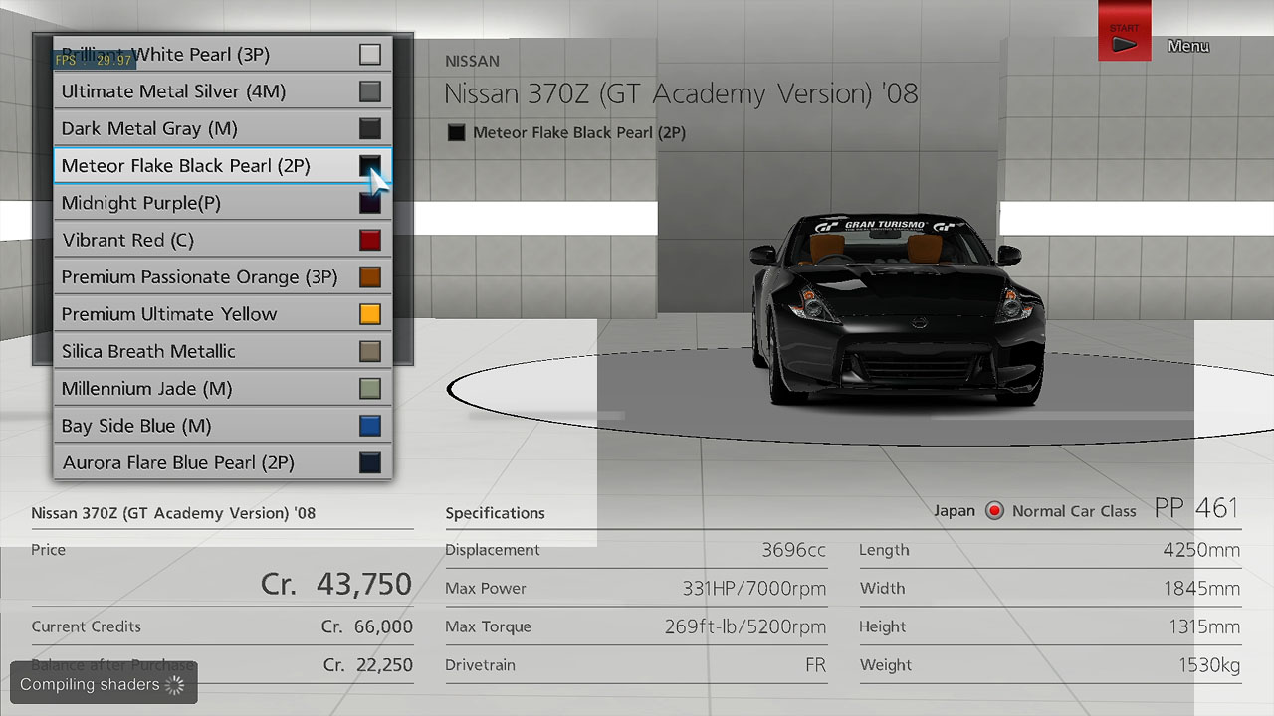Screen dimensions: 1274x716
Task: Select Brilliant White Pearl (3P) color option
Action: point(223,54)
